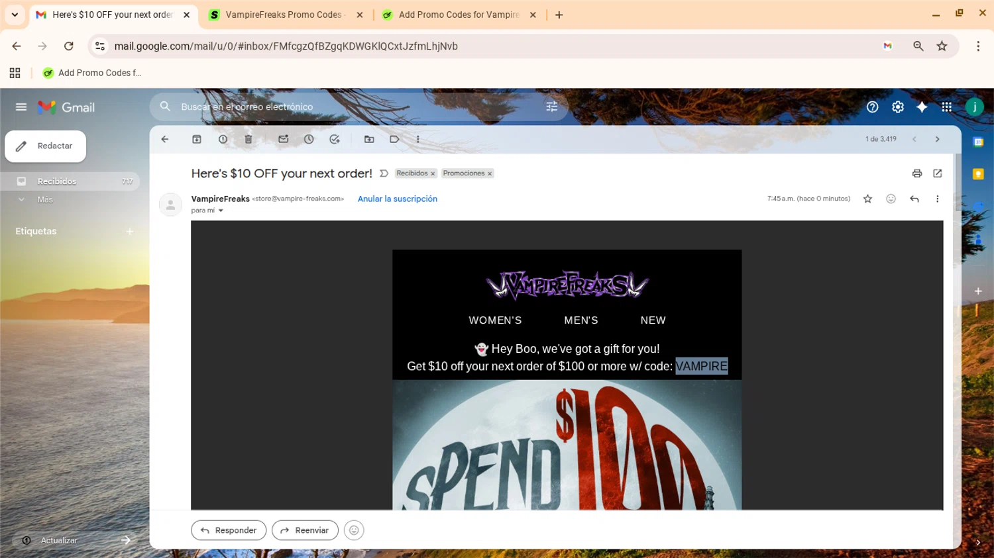Move email to folder
Viewport: 994px width, 558px height.
369,139
